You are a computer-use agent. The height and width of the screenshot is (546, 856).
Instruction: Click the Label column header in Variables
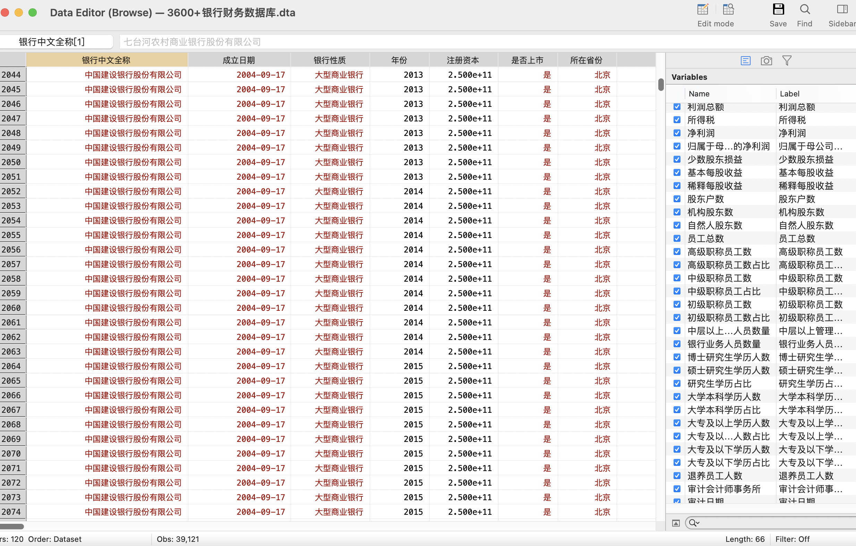click(789, 94)
